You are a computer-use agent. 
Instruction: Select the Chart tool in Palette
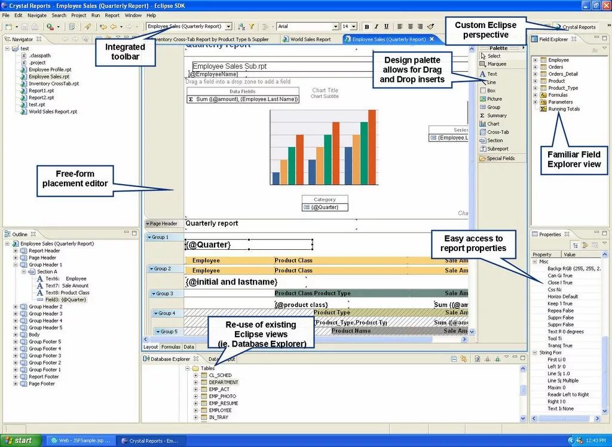point(489,124)
